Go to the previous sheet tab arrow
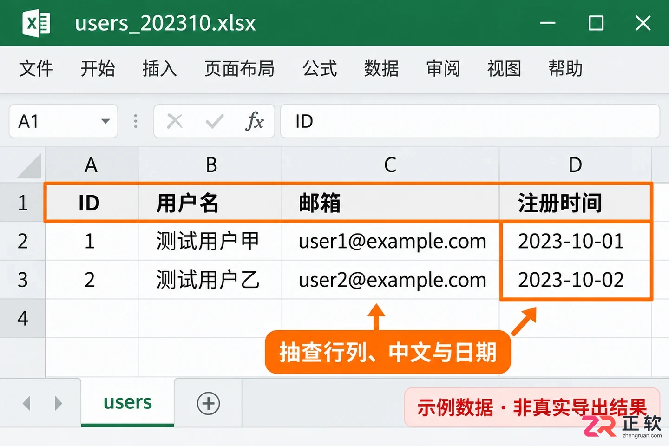This screenshot has width=669, height=446. click(x=27, y=403)
